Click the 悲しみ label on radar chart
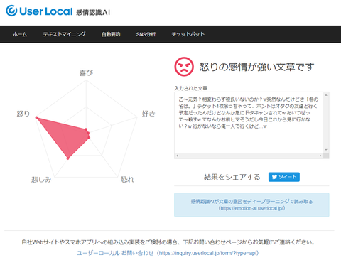The image size is (341, 265). click(41, 179)
